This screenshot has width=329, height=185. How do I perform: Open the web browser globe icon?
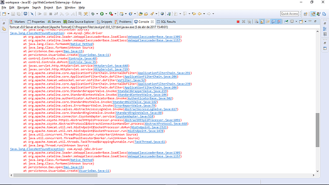click(162, 14)
